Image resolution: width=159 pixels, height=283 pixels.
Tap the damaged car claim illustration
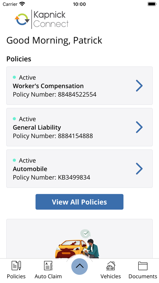click(x=77, y=244)
